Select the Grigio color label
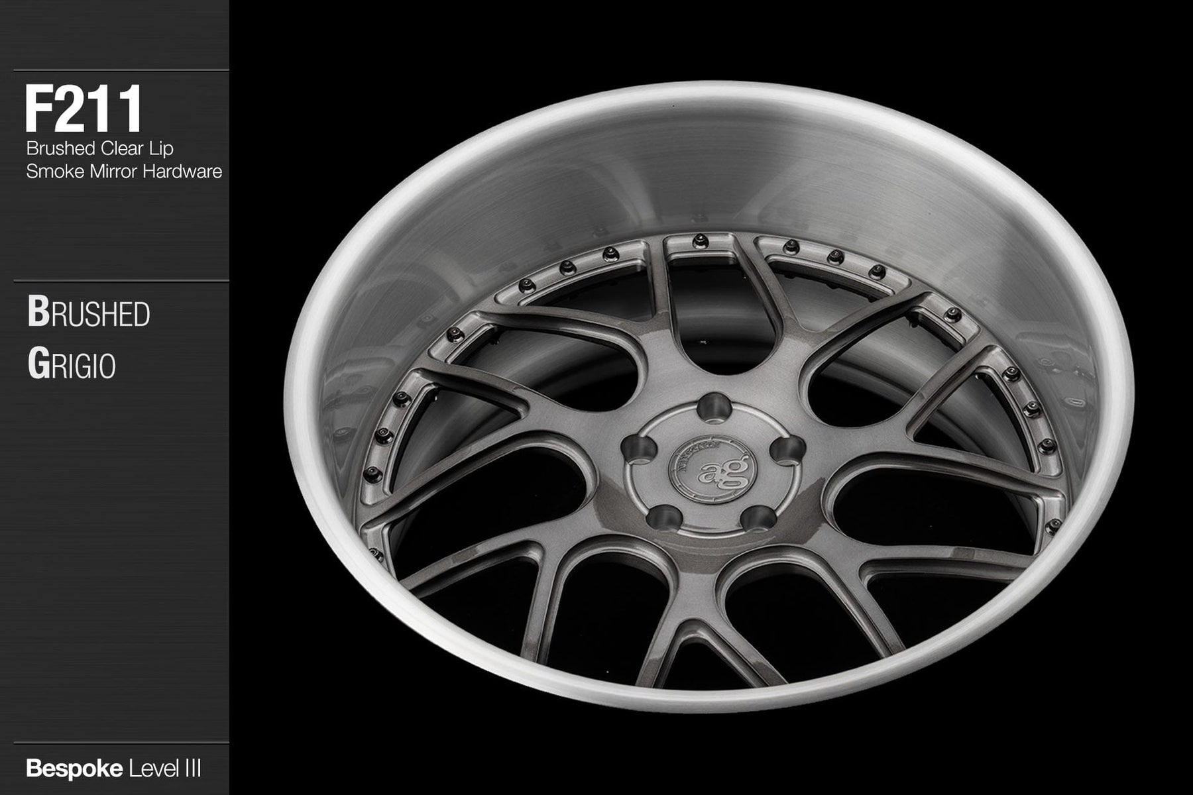The image size is (1193, 795). 72,365
